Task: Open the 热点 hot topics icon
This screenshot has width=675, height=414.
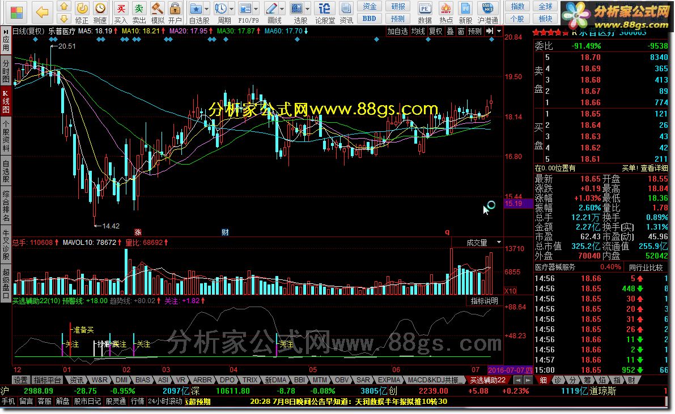Action: 446,12
